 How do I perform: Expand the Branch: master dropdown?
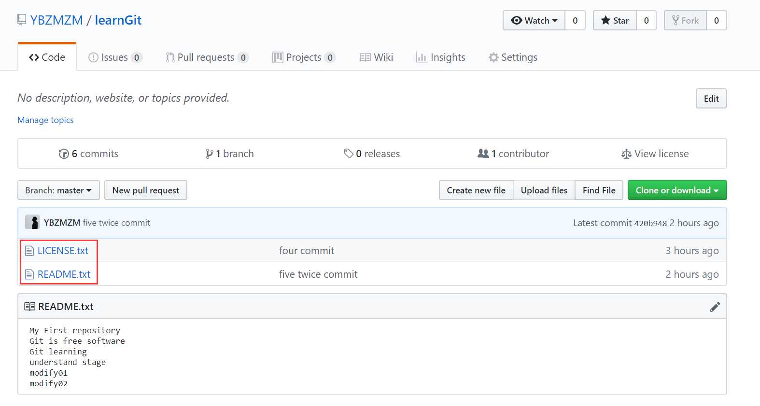click(58, 190)
